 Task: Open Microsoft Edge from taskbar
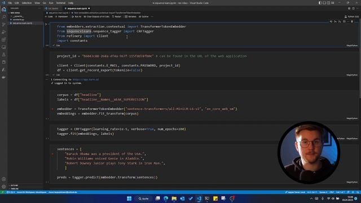(x=166, y=198)
